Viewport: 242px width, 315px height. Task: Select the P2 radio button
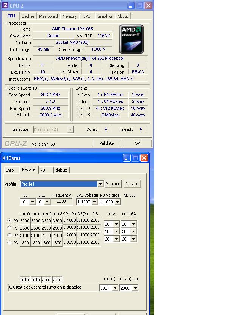pos(9,235)
